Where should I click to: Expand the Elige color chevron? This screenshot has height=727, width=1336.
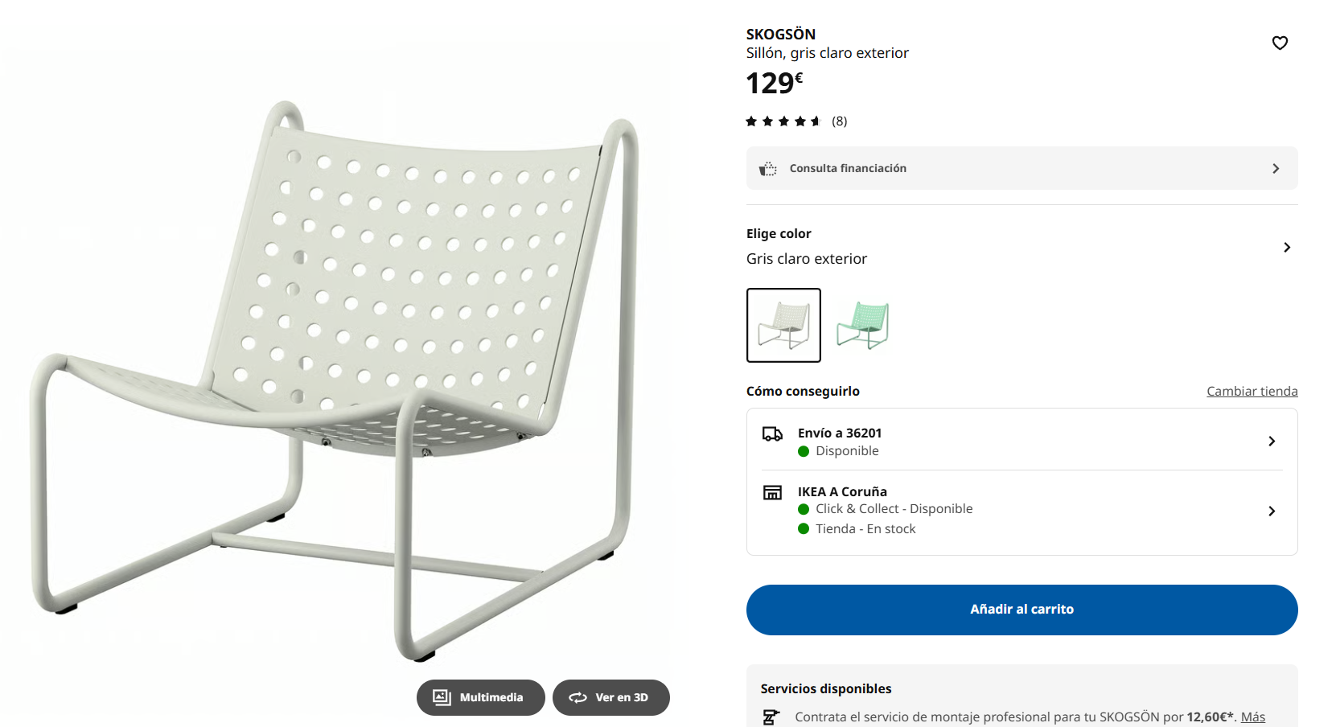click(1287, 247)
